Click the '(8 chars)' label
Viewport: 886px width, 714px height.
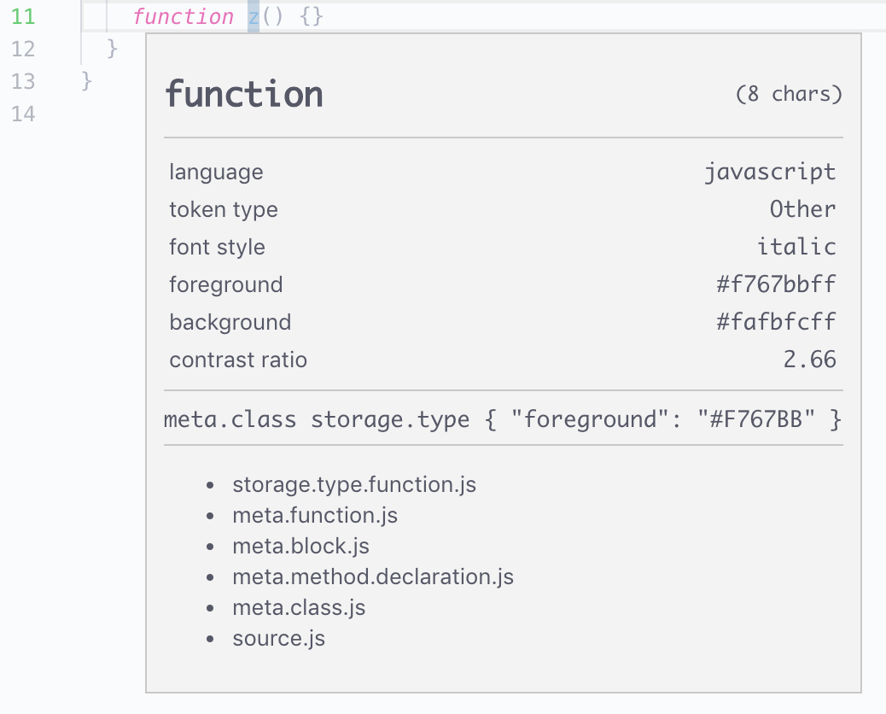[x=789, y=94]
